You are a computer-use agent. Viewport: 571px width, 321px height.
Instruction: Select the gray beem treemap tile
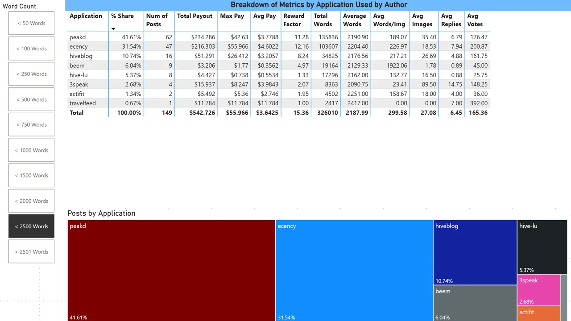coord(475,303)
